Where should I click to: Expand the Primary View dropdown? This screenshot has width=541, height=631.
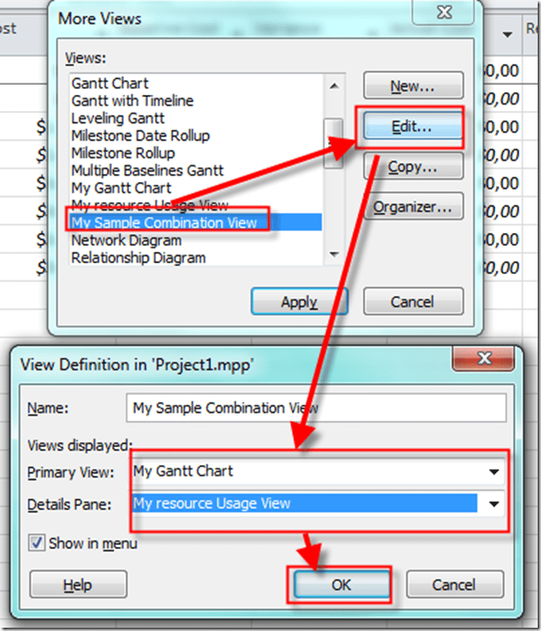click(x=493, y=472)
